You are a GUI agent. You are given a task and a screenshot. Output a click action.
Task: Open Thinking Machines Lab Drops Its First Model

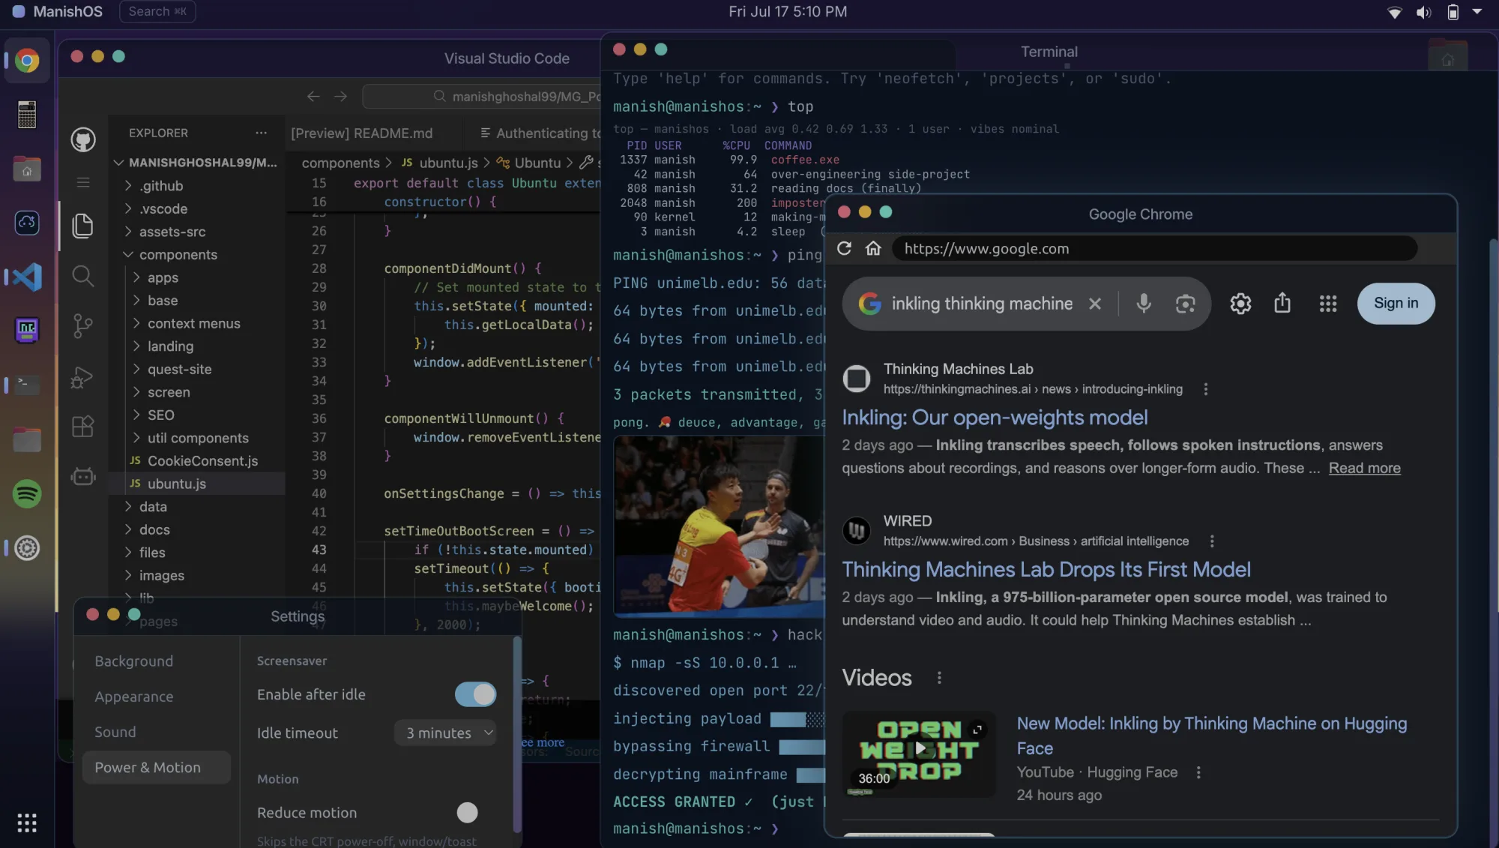tap(1046, 570)
